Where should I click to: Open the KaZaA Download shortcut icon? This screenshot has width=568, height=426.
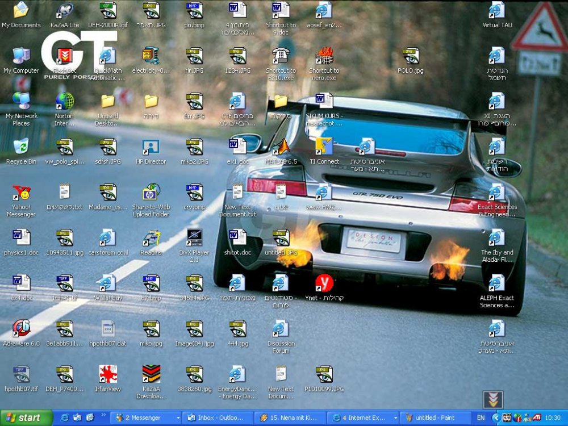(151, 374)
